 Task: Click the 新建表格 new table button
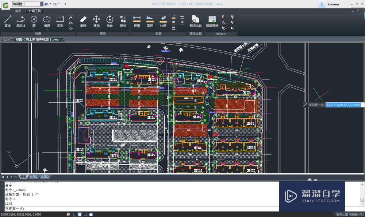(212, 21)
